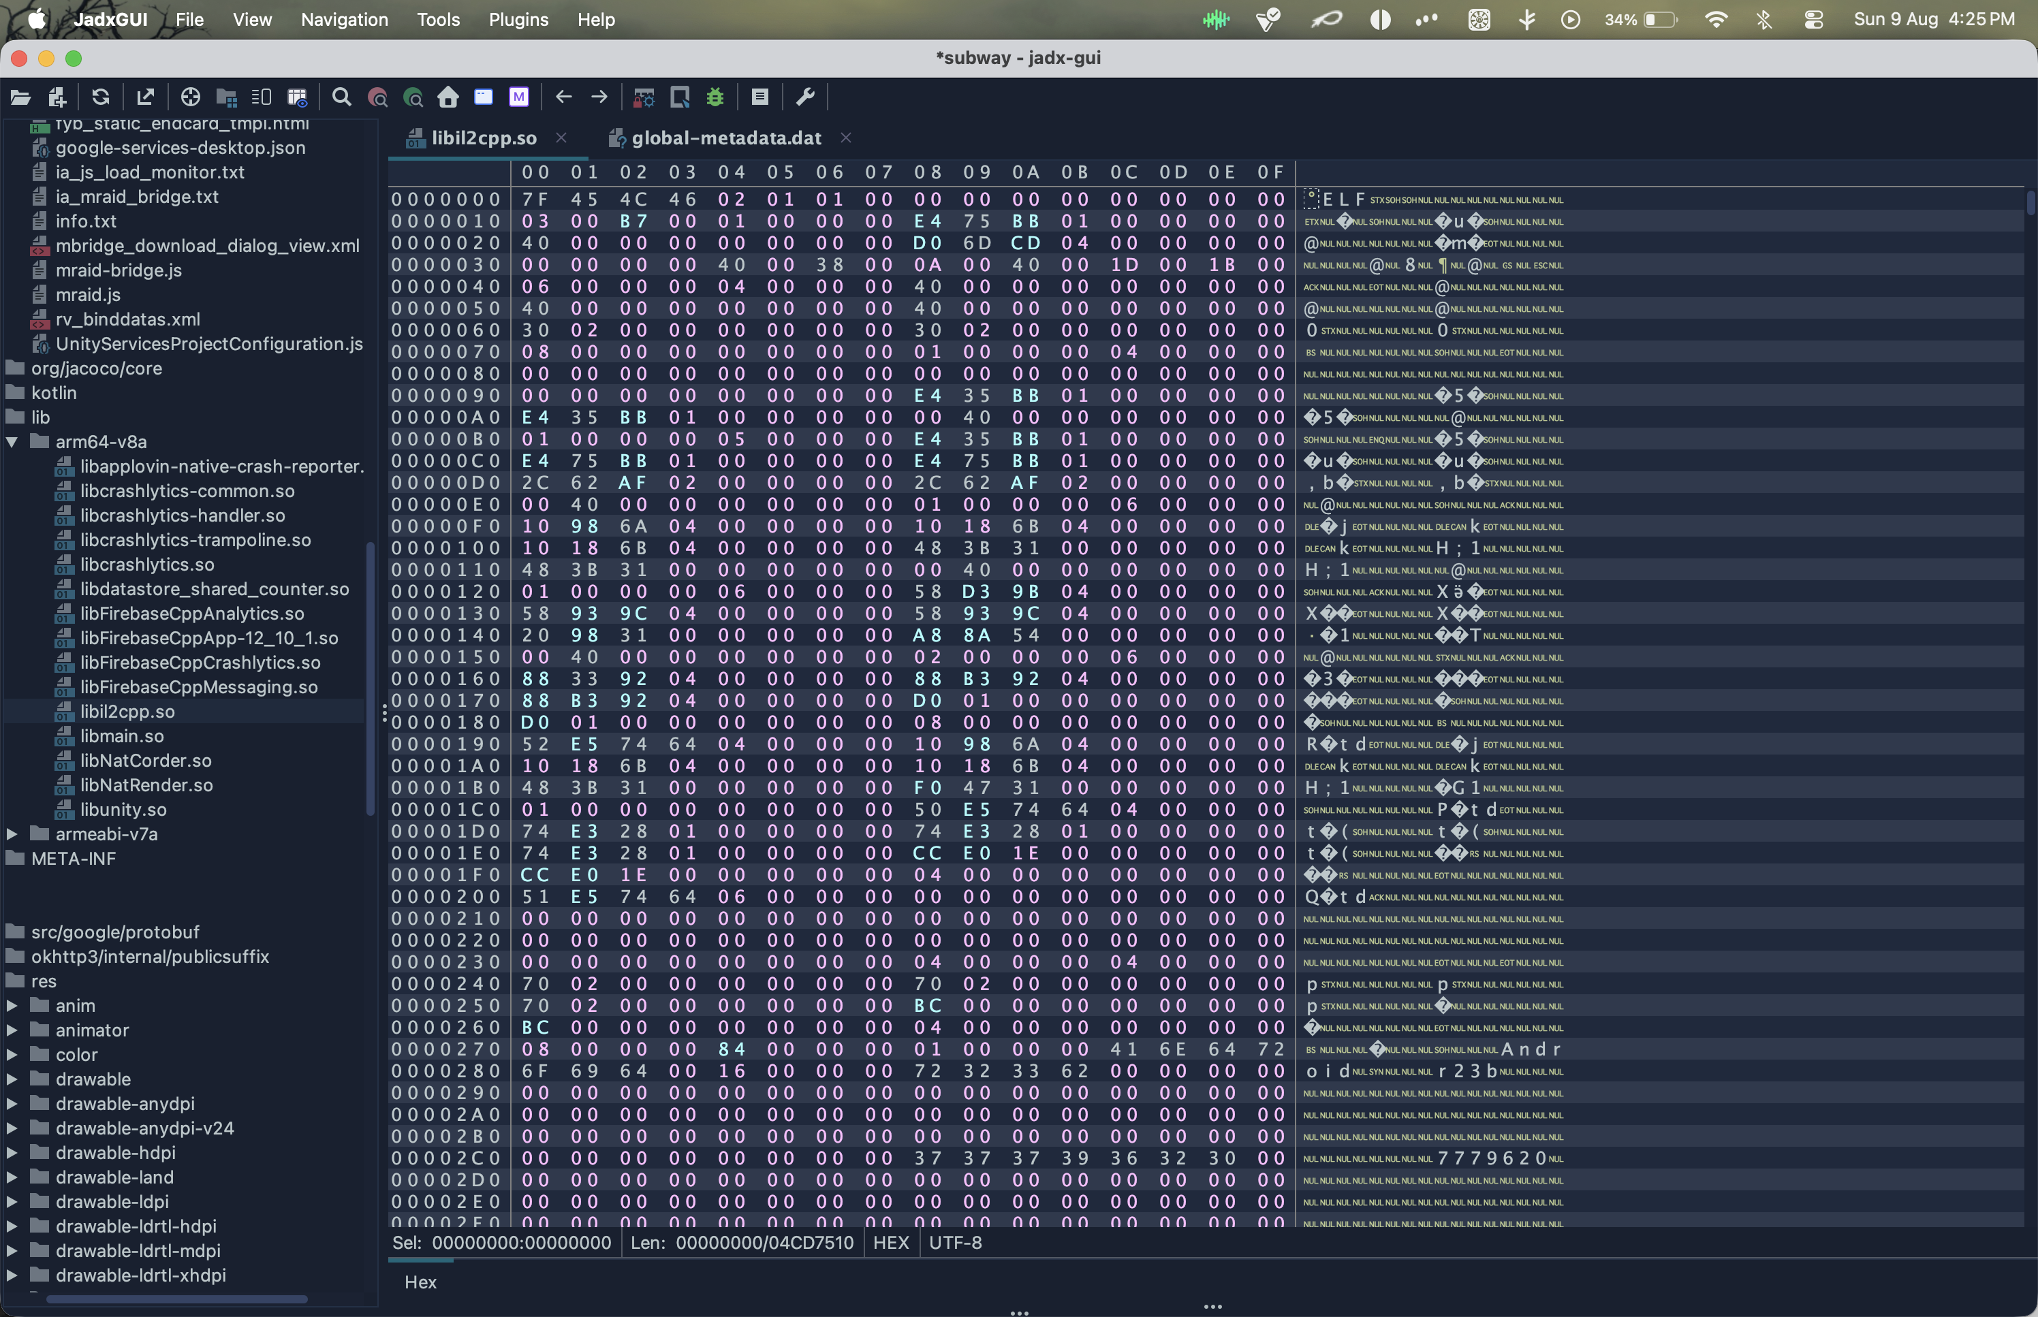Viewport: 2038px width, 1317px height.
Task: Click the battery status in menu bar
Action: pos(1641,19)
